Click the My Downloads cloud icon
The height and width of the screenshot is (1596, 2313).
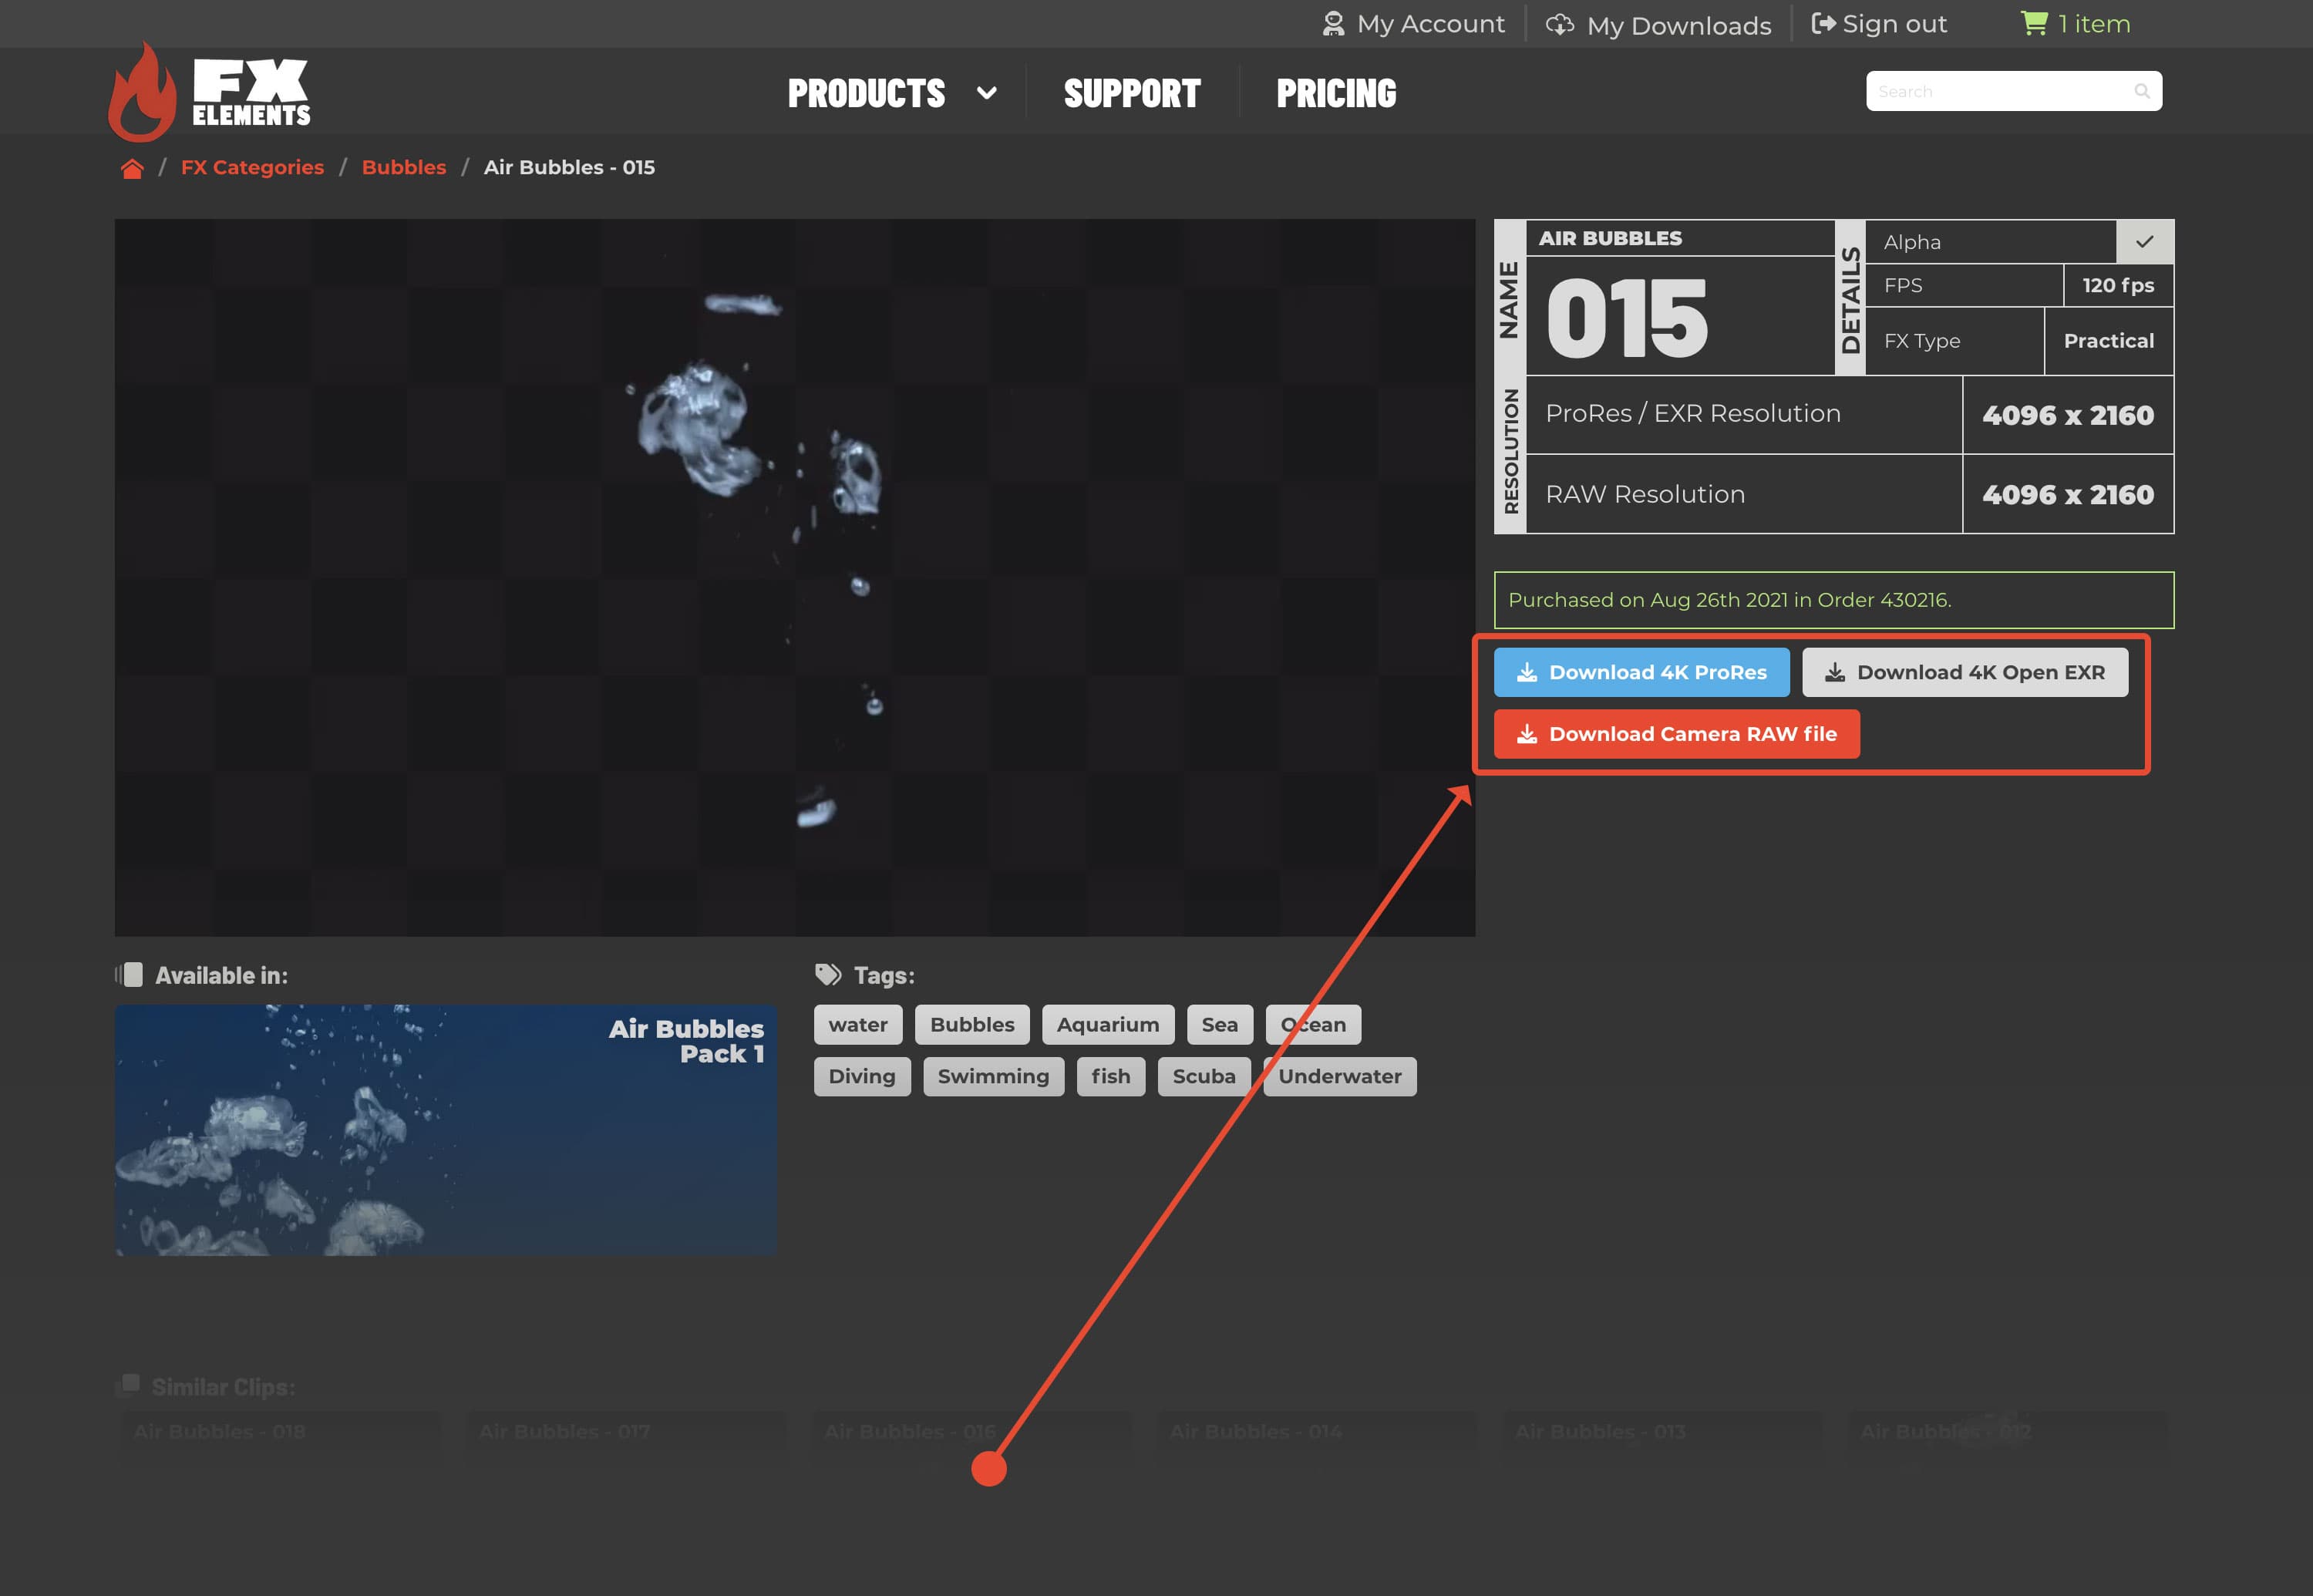[x=1559, y=25]
